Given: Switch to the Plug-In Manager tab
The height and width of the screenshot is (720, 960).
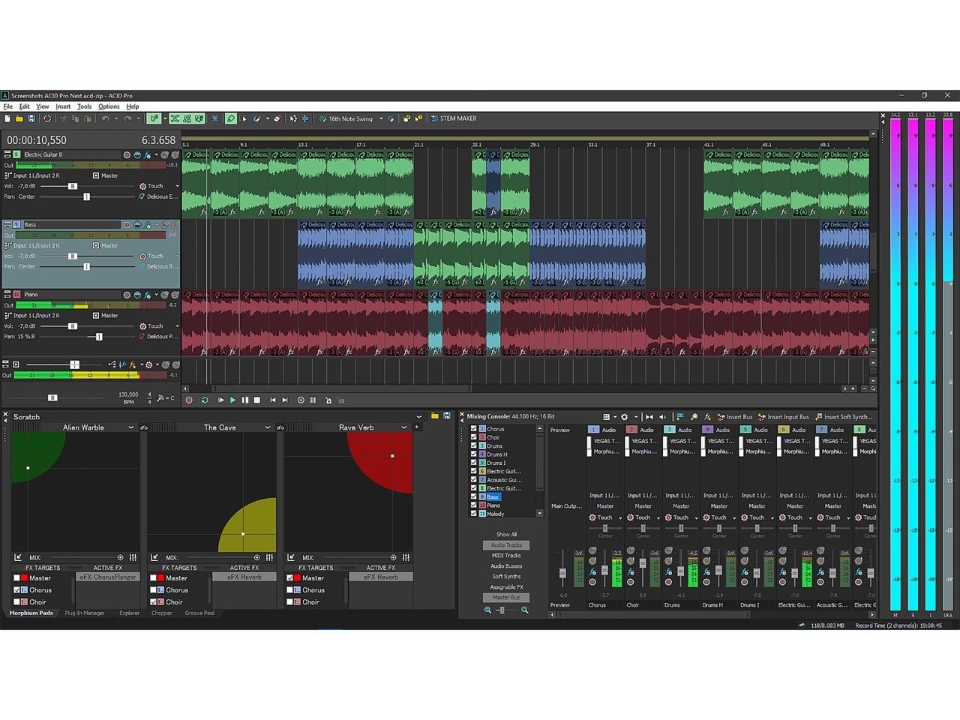Looking at the screenshot, I should click(85, 613).
